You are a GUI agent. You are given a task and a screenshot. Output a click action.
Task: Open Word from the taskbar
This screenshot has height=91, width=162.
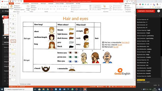[64, 89]
